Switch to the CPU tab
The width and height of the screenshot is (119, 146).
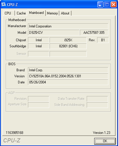tap(9, 13)
